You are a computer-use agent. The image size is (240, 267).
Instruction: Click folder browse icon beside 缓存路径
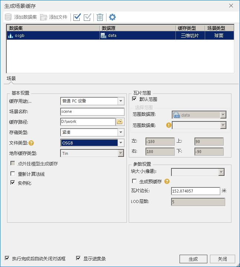tap(120, 122)
